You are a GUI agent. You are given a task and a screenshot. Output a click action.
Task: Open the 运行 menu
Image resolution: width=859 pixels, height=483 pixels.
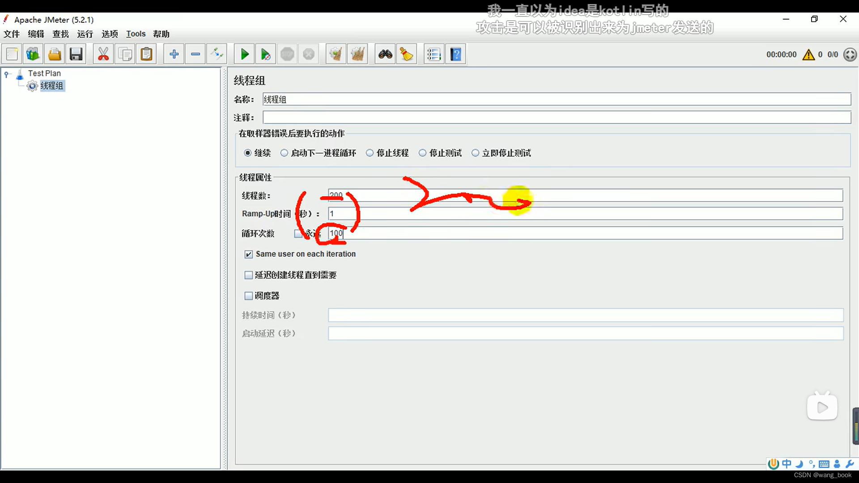pyautogui.click(x=85, y=34)
